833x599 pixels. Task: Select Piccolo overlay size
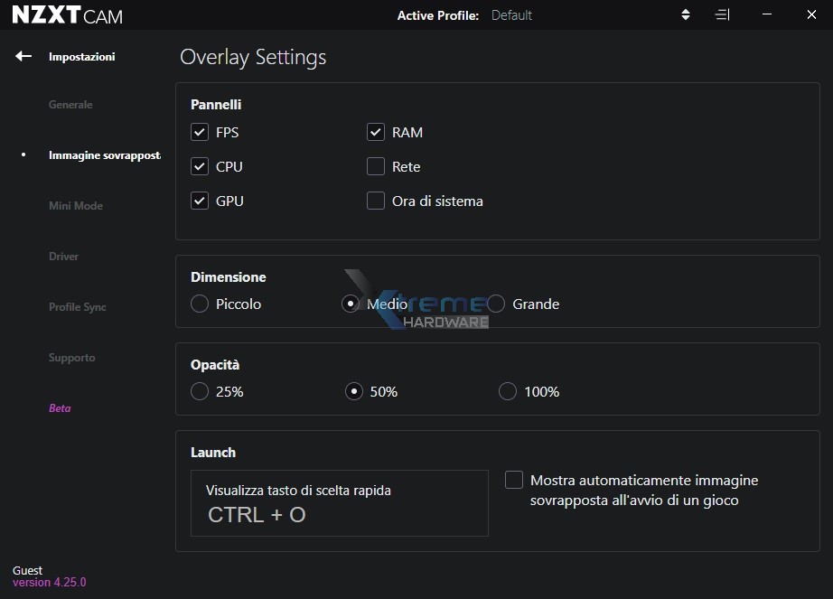pyautogui.click(x=200, y=304)
